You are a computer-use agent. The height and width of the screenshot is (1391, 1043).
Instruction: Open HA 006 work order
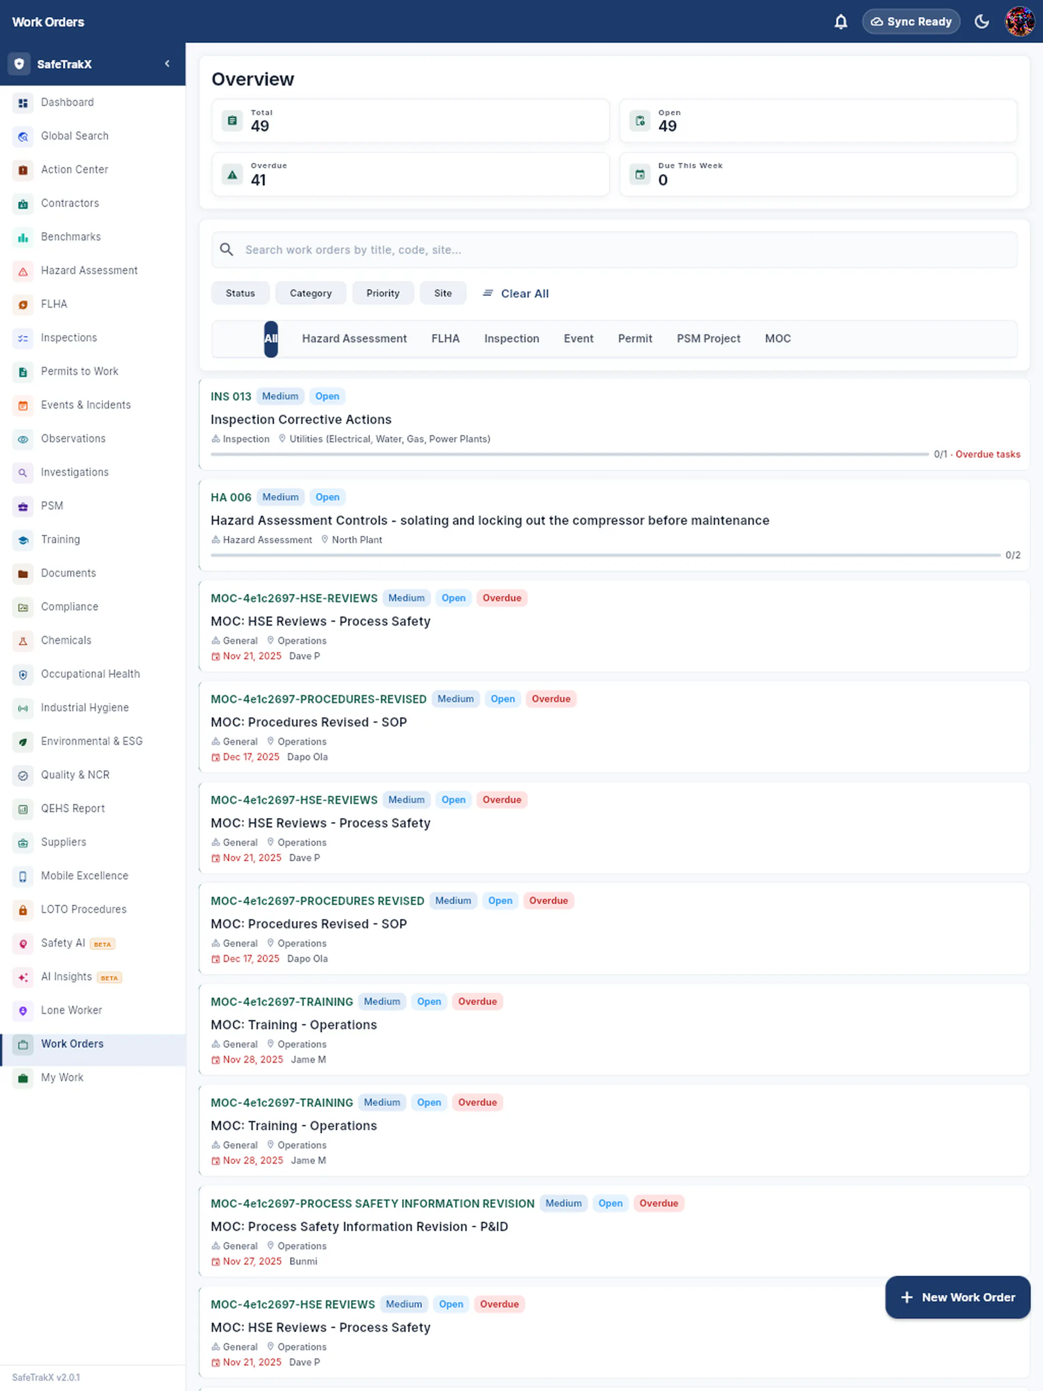(614, 526)
